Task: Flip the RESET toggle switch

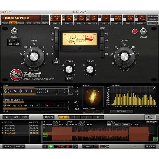Action: point(14,31)
